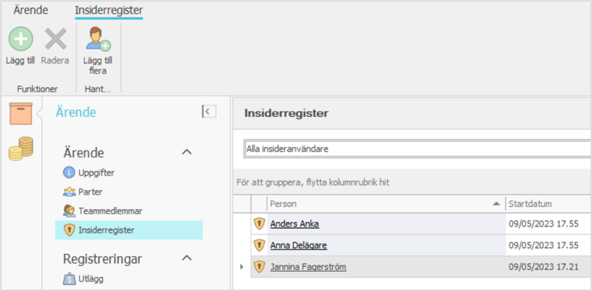The width and height of the screenshot is (592, 291).
Task: Open the orange archive box sidebar icon
Action: (x=21, y=113)
